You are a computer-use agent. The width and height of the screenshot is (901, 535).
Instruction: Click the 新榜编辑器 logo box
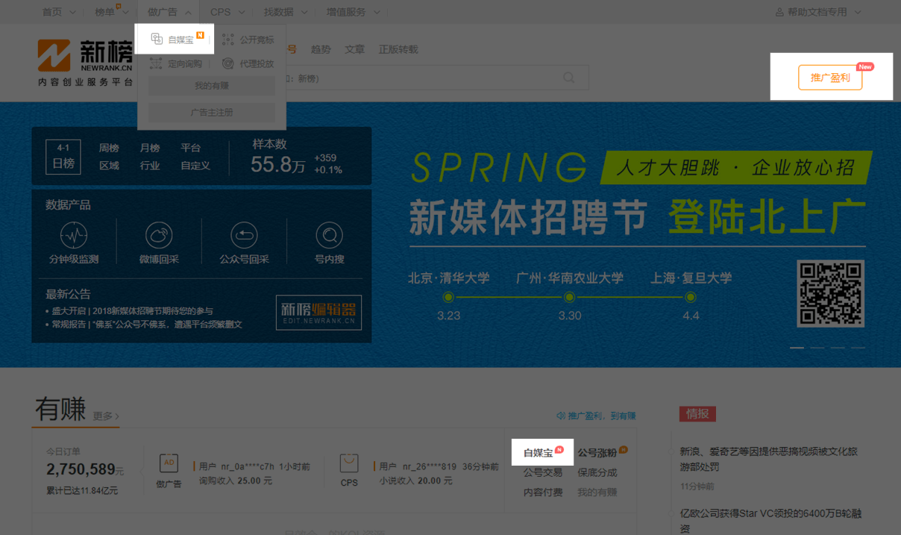point(319,313)
